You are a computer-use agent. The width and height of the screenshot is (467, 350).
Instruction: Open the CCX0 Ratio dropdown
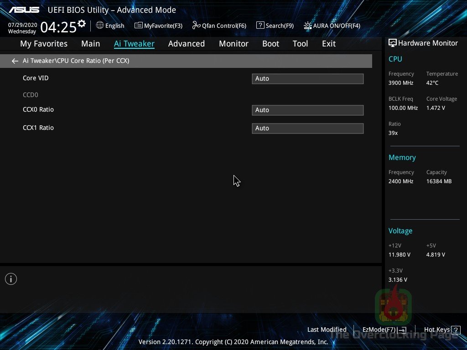307,110
